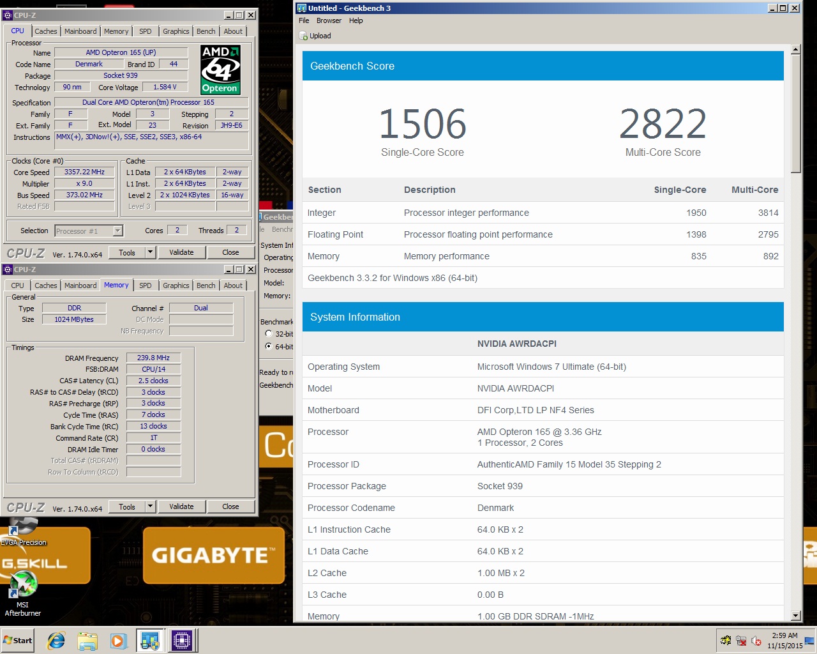Viewport: 817px width, 654px height.
Task: Click Tools button in bottom CPU-Z window
Action: click(x=127, y=506)
